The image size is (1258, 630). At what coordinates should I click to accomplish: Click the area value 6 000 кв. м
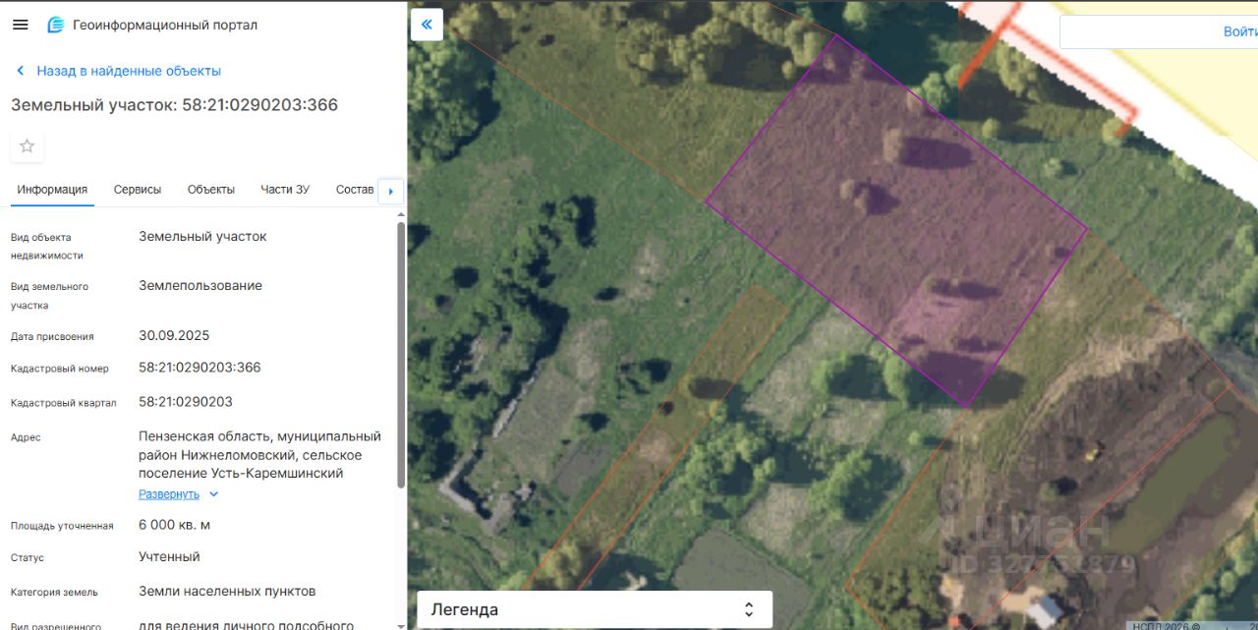(x=174, y=525)
